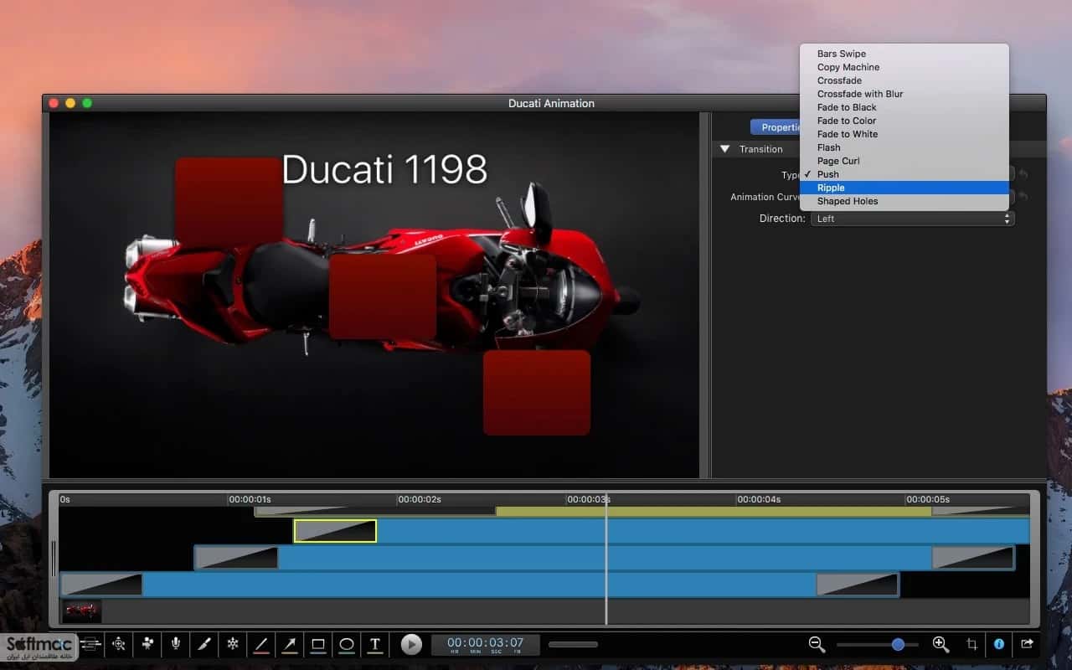Start playback with the play button

click(411, 644)
